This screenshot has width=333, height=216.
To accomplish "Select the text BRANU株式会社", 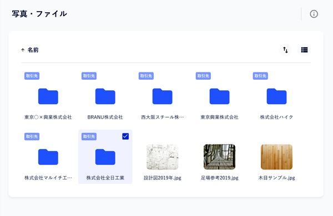I will click(x=105, y=117).
